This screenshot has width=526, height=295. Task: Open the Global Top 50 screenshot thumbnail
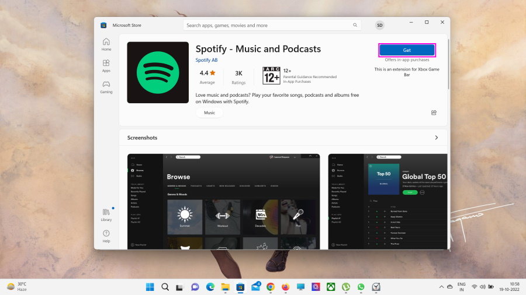(388, 202)
